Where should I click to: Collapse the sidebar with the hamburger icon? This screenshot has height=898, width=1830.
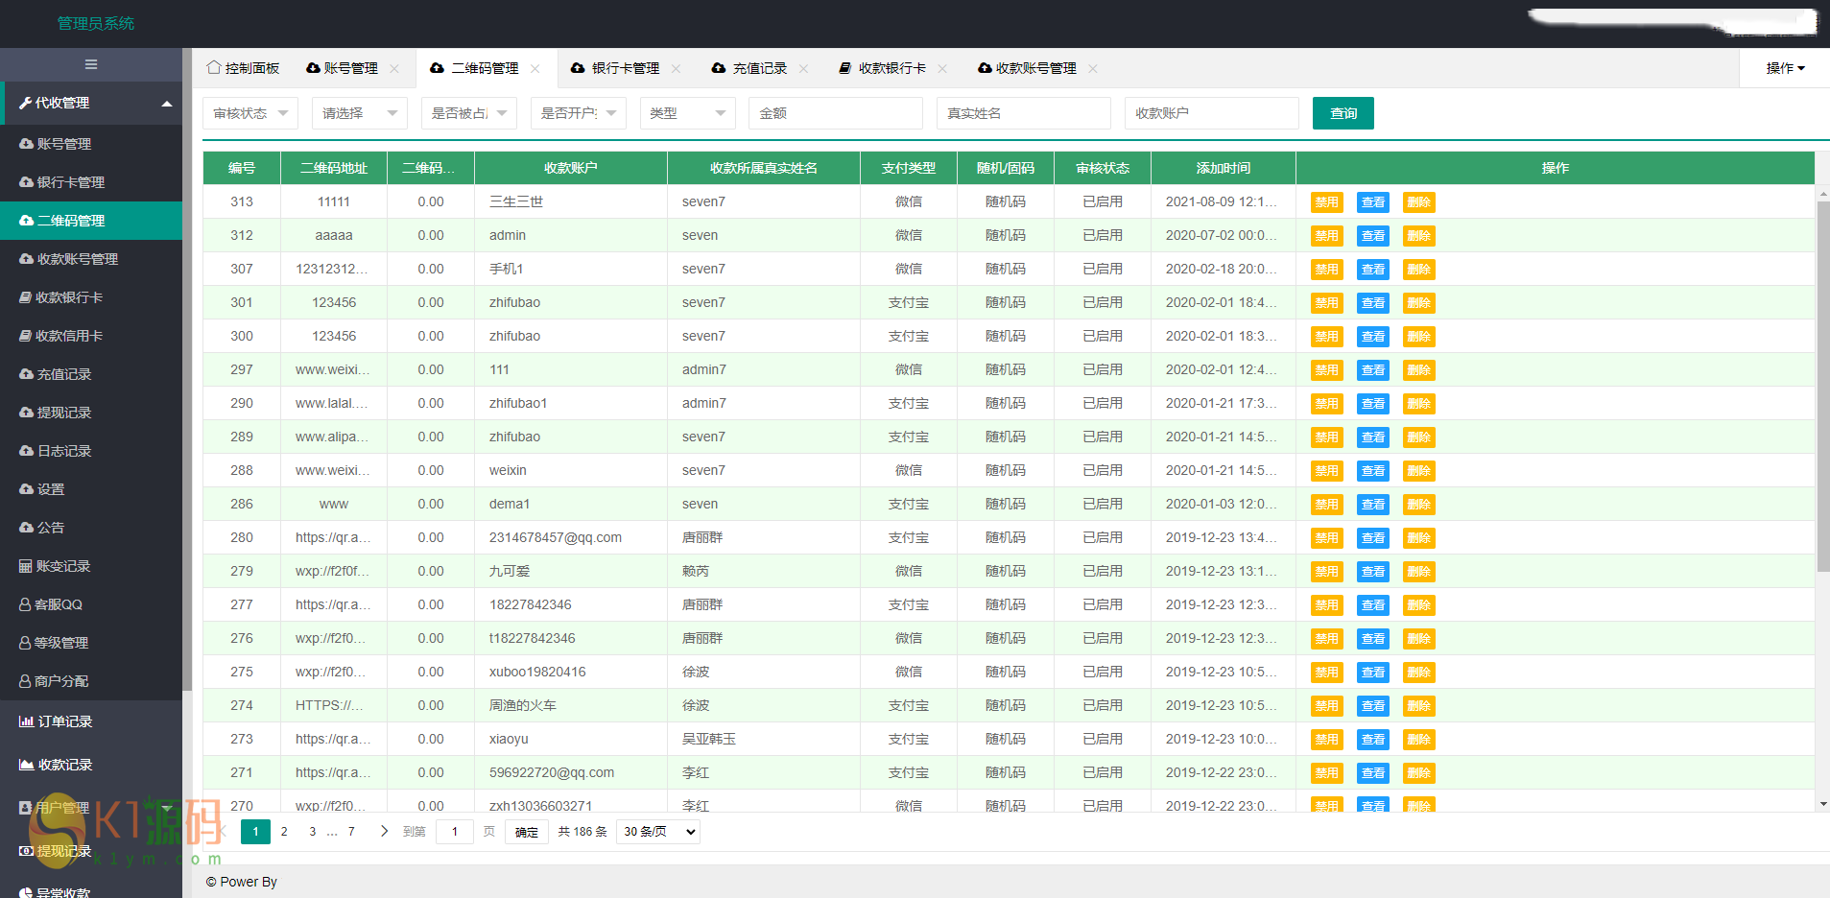click(x=91, y=64)
